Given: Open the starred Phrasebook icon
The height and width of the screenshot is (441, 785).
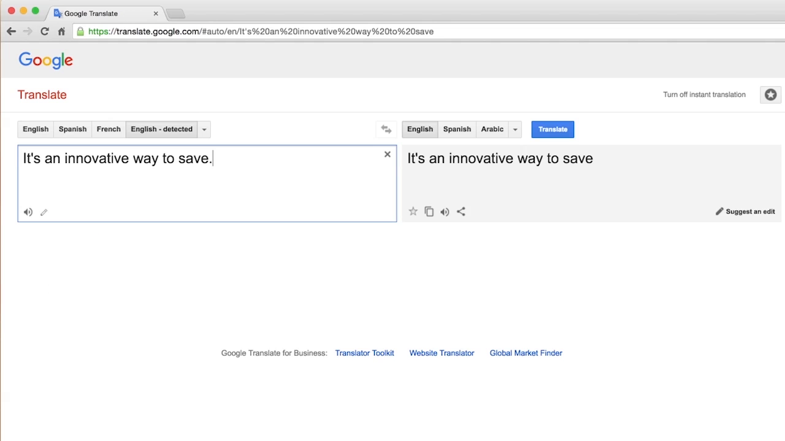Looking at the screenshot, I should coord(771,94).
